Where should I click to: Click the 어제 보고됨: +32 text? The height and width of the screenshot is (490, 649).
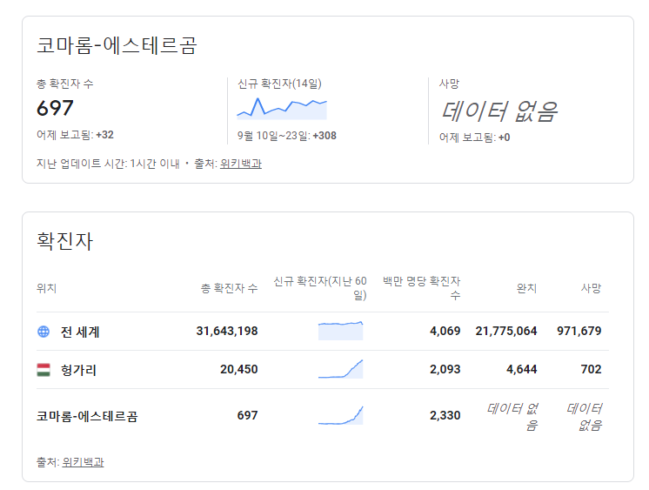pyautogui.click(x=75, y=135)
